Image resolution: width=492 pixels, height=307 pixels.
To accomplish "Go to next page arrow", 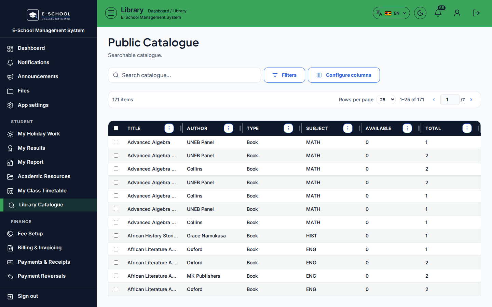I will pos(471,100).
